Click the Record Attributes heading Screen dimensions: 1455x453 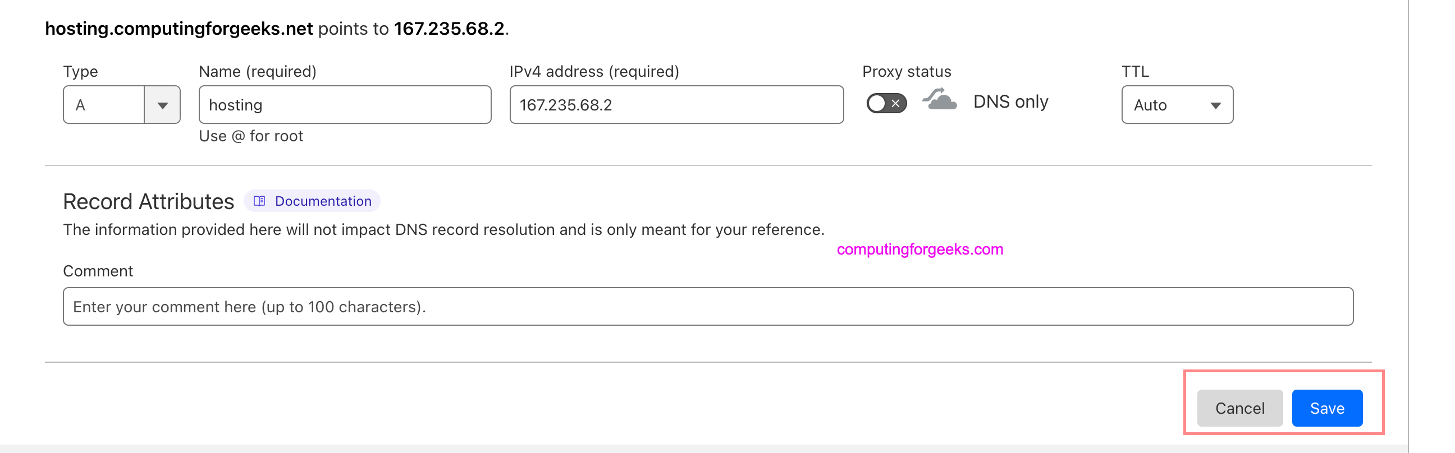coord(149,201)
